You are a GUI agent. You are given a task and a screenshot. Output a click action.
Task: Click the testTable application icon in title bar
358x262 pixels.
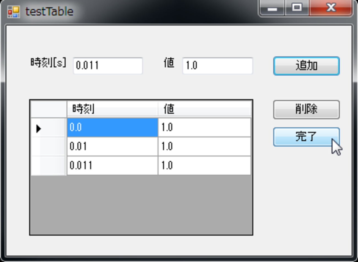(x=13, y=12)
